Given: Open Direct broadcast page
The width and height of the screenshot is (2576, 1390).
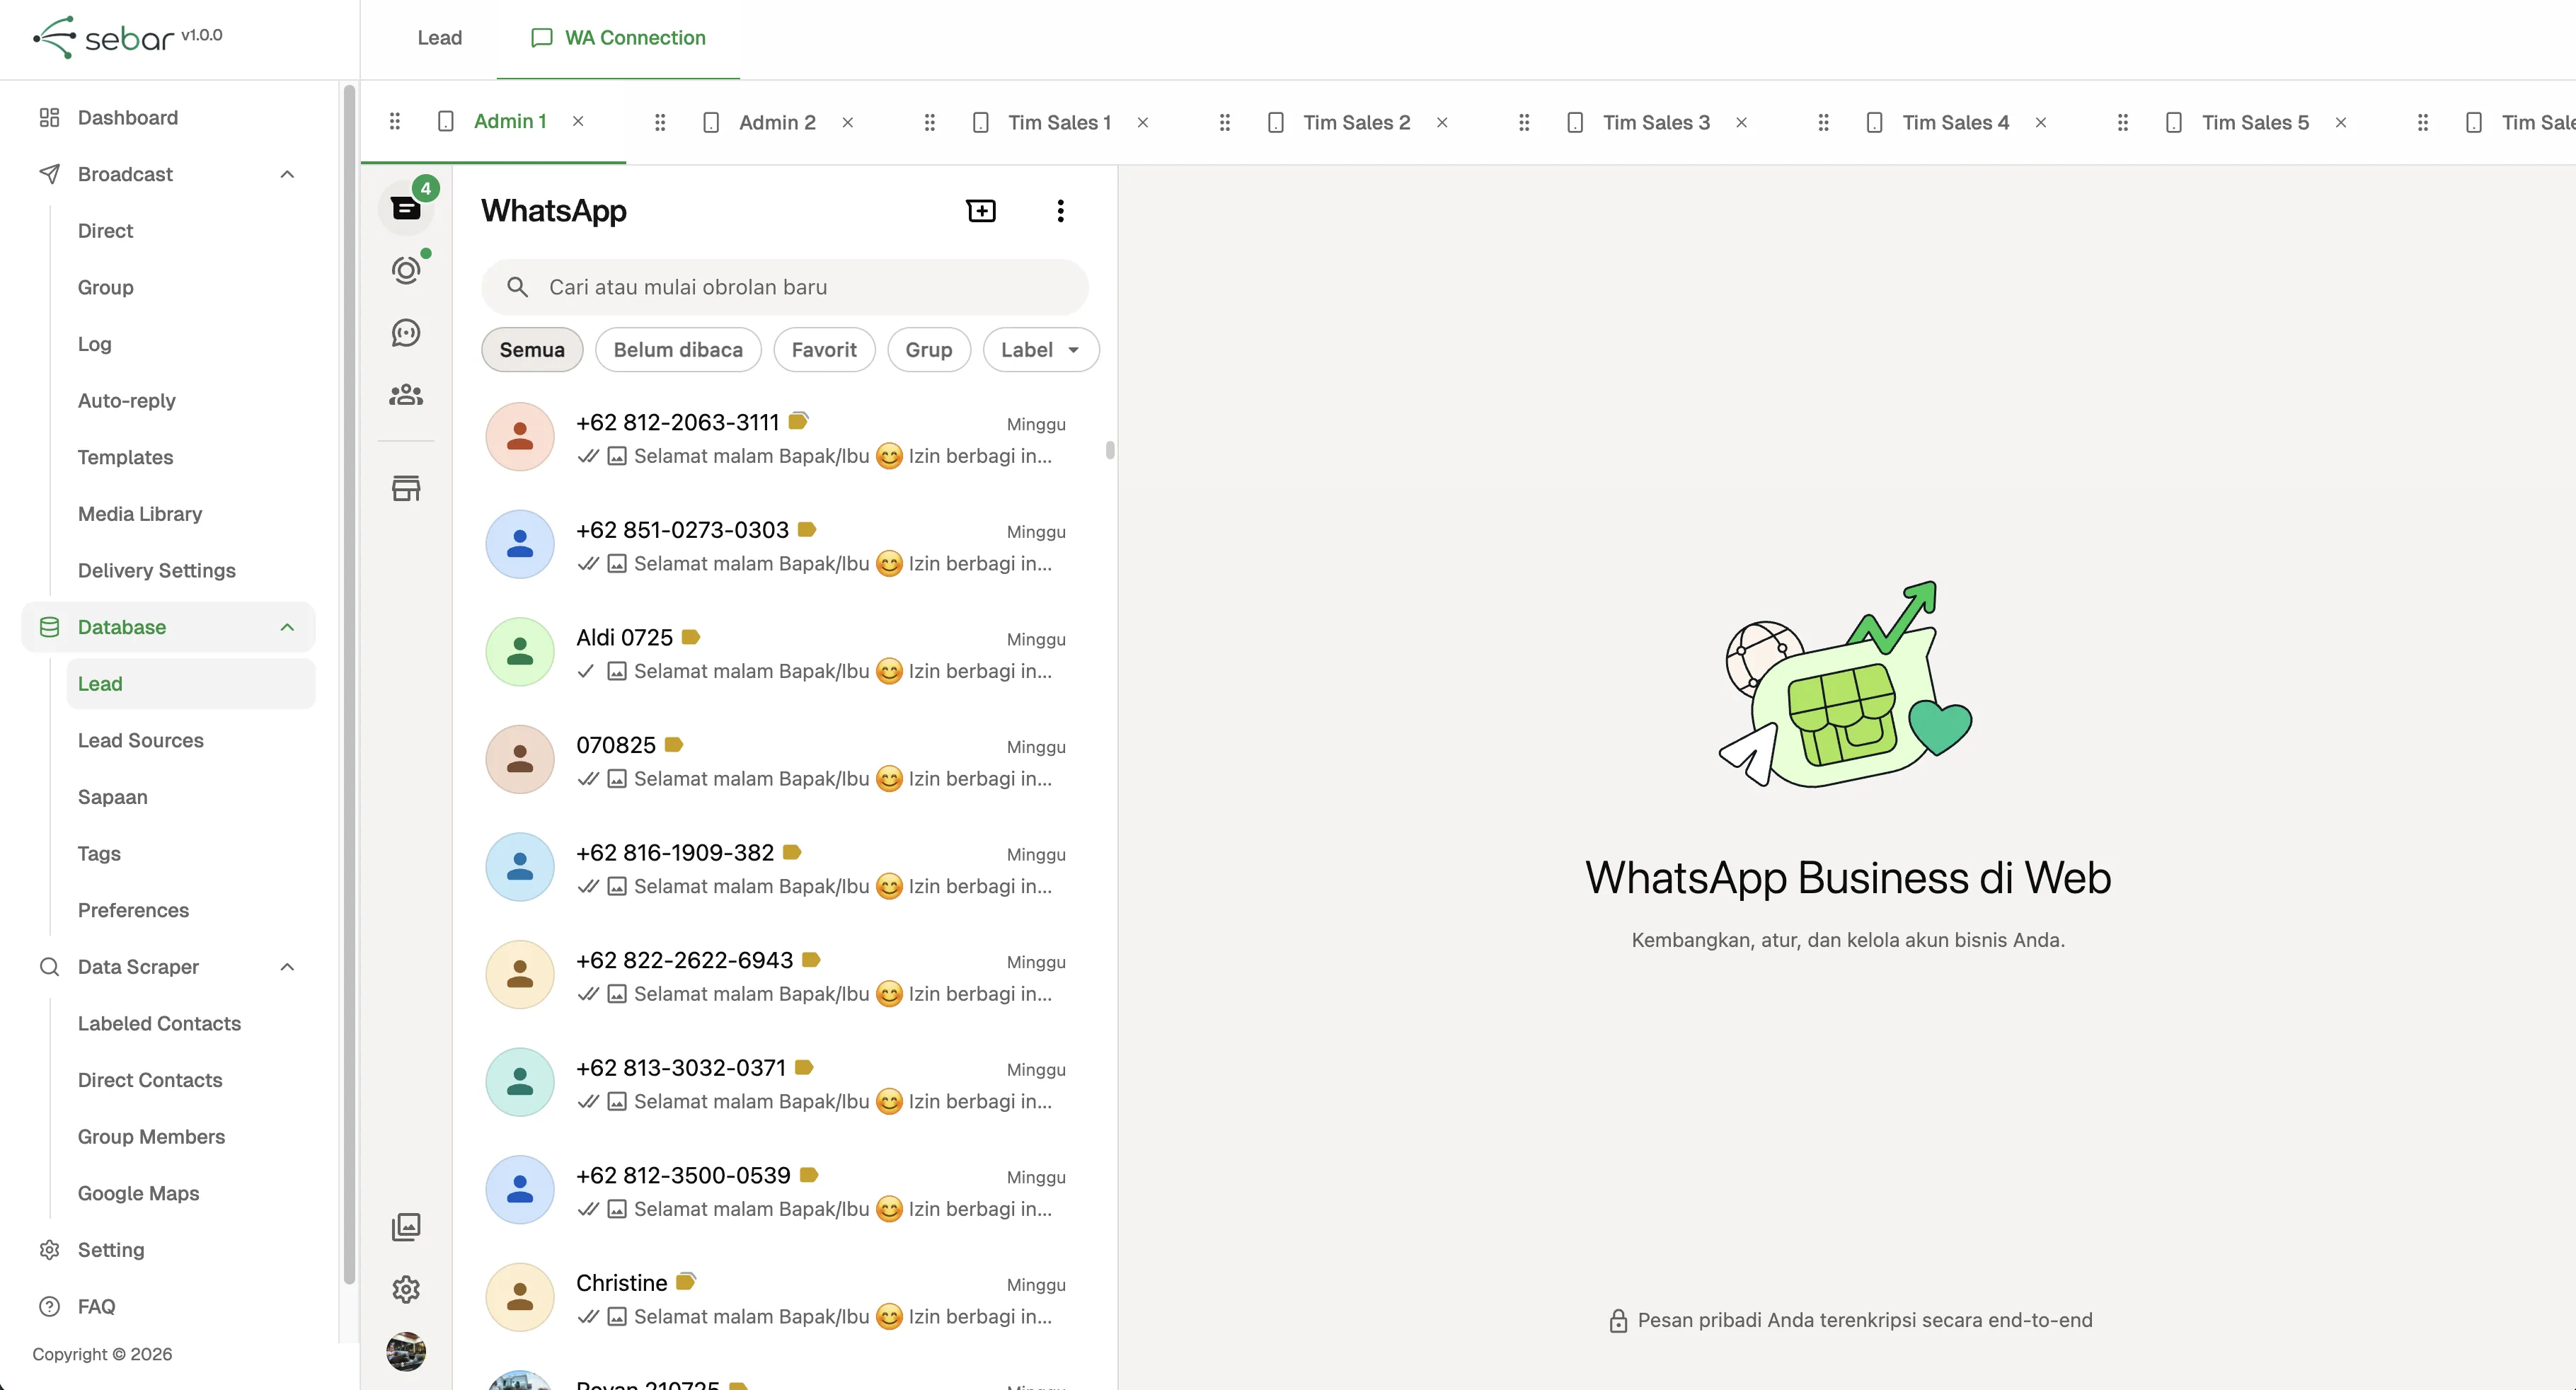Looking at the screenshot, I should click(105, 231).
